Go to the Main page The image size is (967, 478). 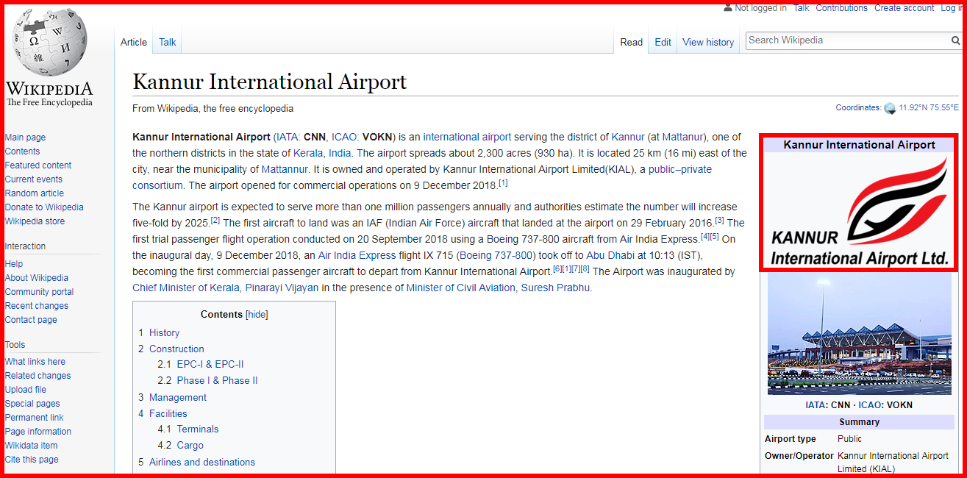(x=25, y=138)
